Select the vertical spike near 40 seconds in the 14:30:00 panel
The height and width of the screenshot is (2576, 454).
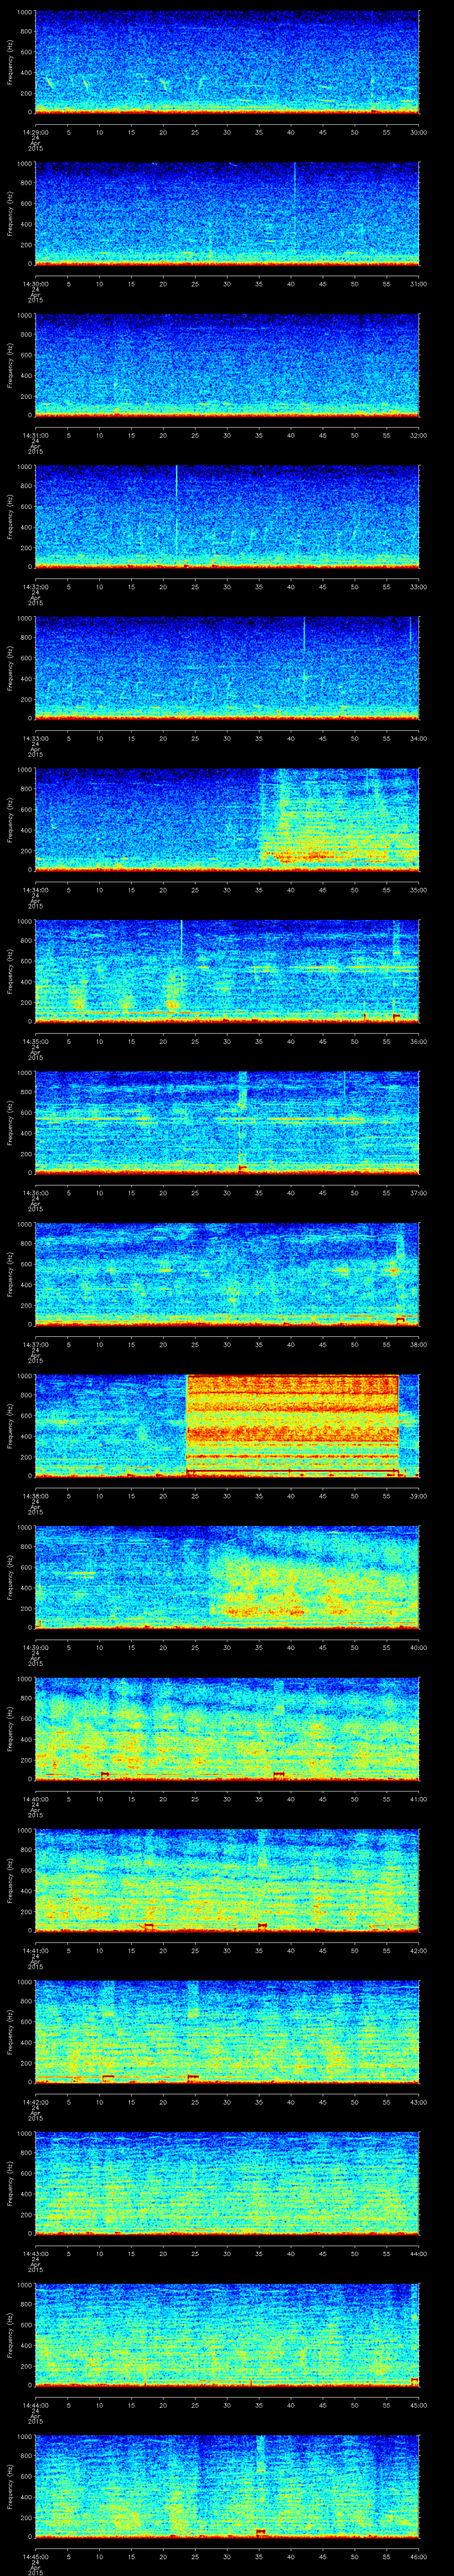tap(294, 210)
